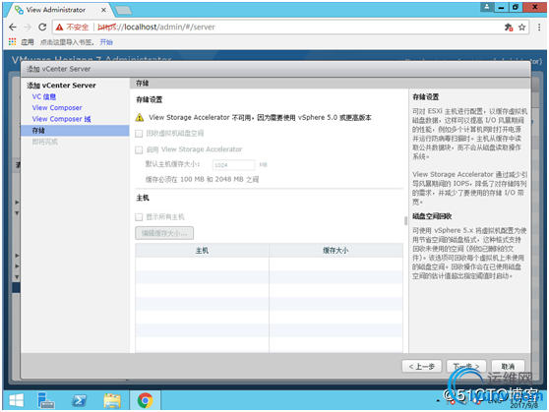This screenshot has width=549, height=412.
Task: Open a new browser tab
Action: 124,11
